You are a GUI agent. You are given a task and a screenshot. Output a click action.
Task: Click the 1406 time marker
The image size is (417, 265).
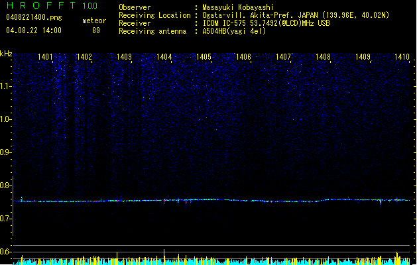click(x=243, y=57)
